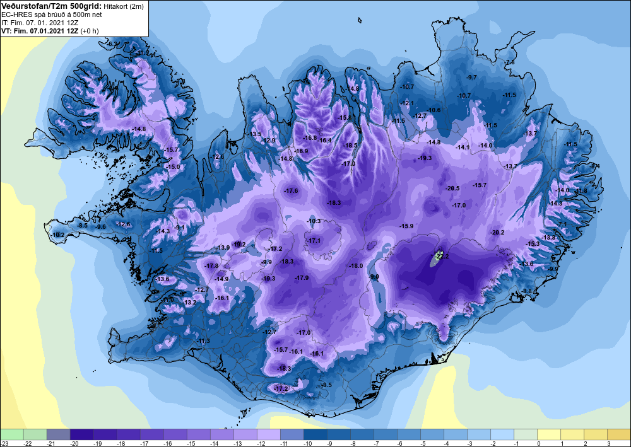Click the -9.1 temperature label
Image resolution: width=631 pixels, height=447 pixels.
tap(179, 228)
